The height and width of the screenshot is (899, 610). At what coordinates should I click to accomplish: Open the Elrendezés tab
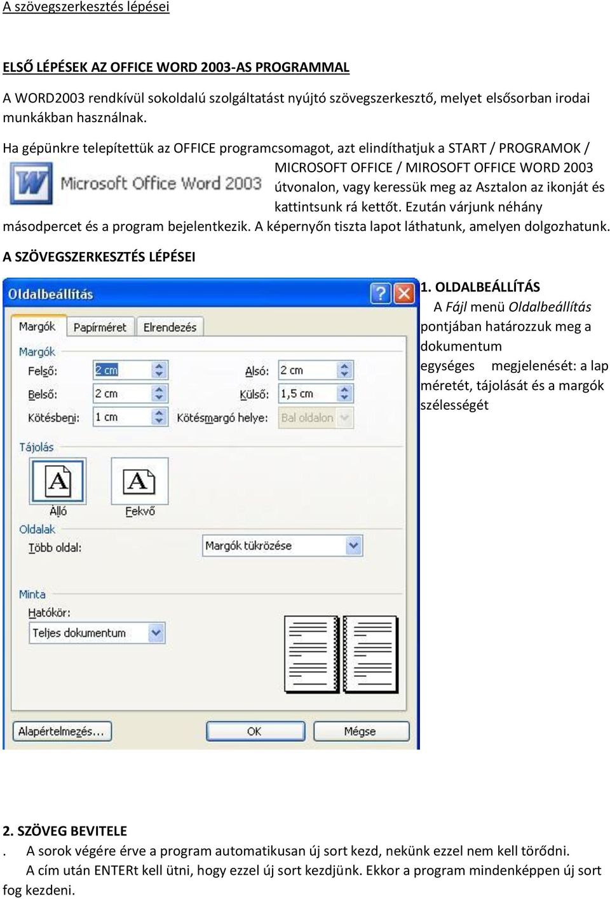170,327
